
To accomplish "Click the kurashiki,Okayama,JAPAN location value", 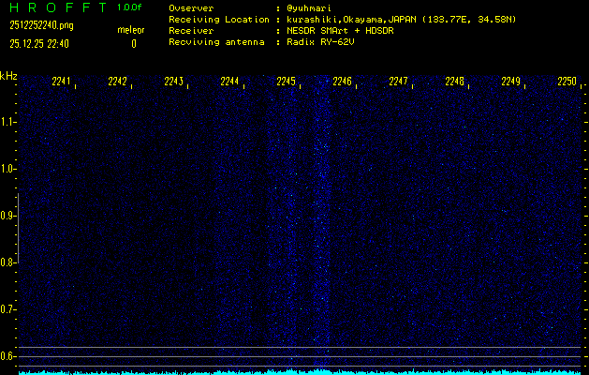I will point(401,20).
